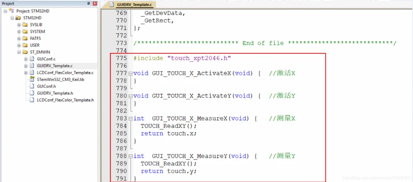The width and height of the screenshot is (413, 182).
Task: Select the FATFS group label
Action: pos(35,38)
